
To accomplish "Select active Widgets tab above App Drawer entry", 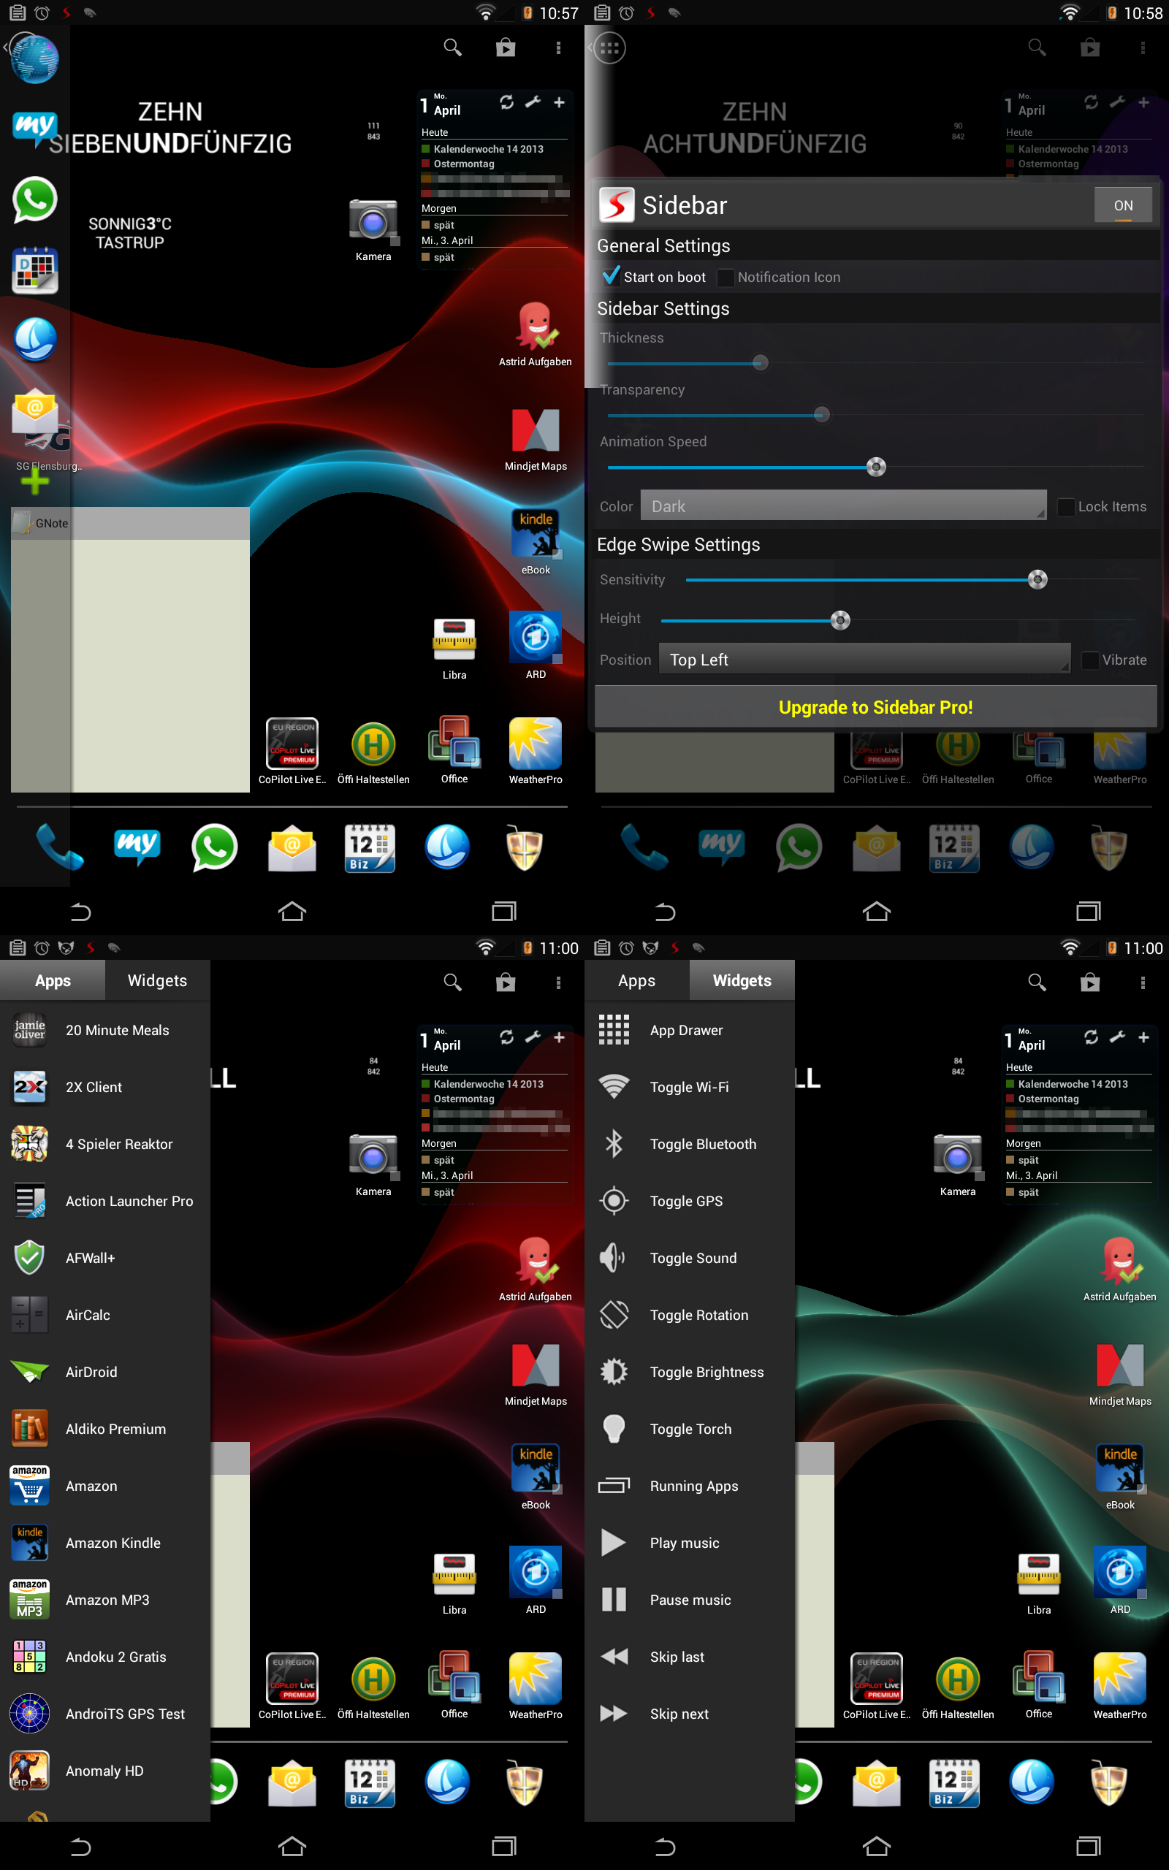I will tap(742, 980).
